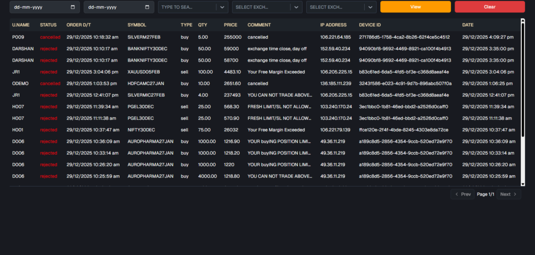Click the scrollbar down arrow

522,183
